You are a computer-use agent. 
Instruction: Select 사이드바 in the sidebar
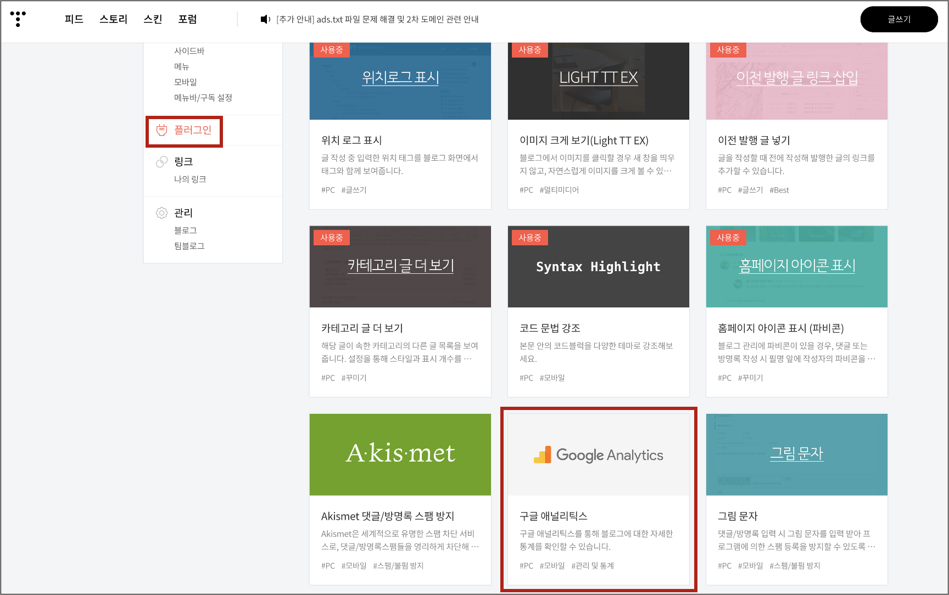[189, 51]
